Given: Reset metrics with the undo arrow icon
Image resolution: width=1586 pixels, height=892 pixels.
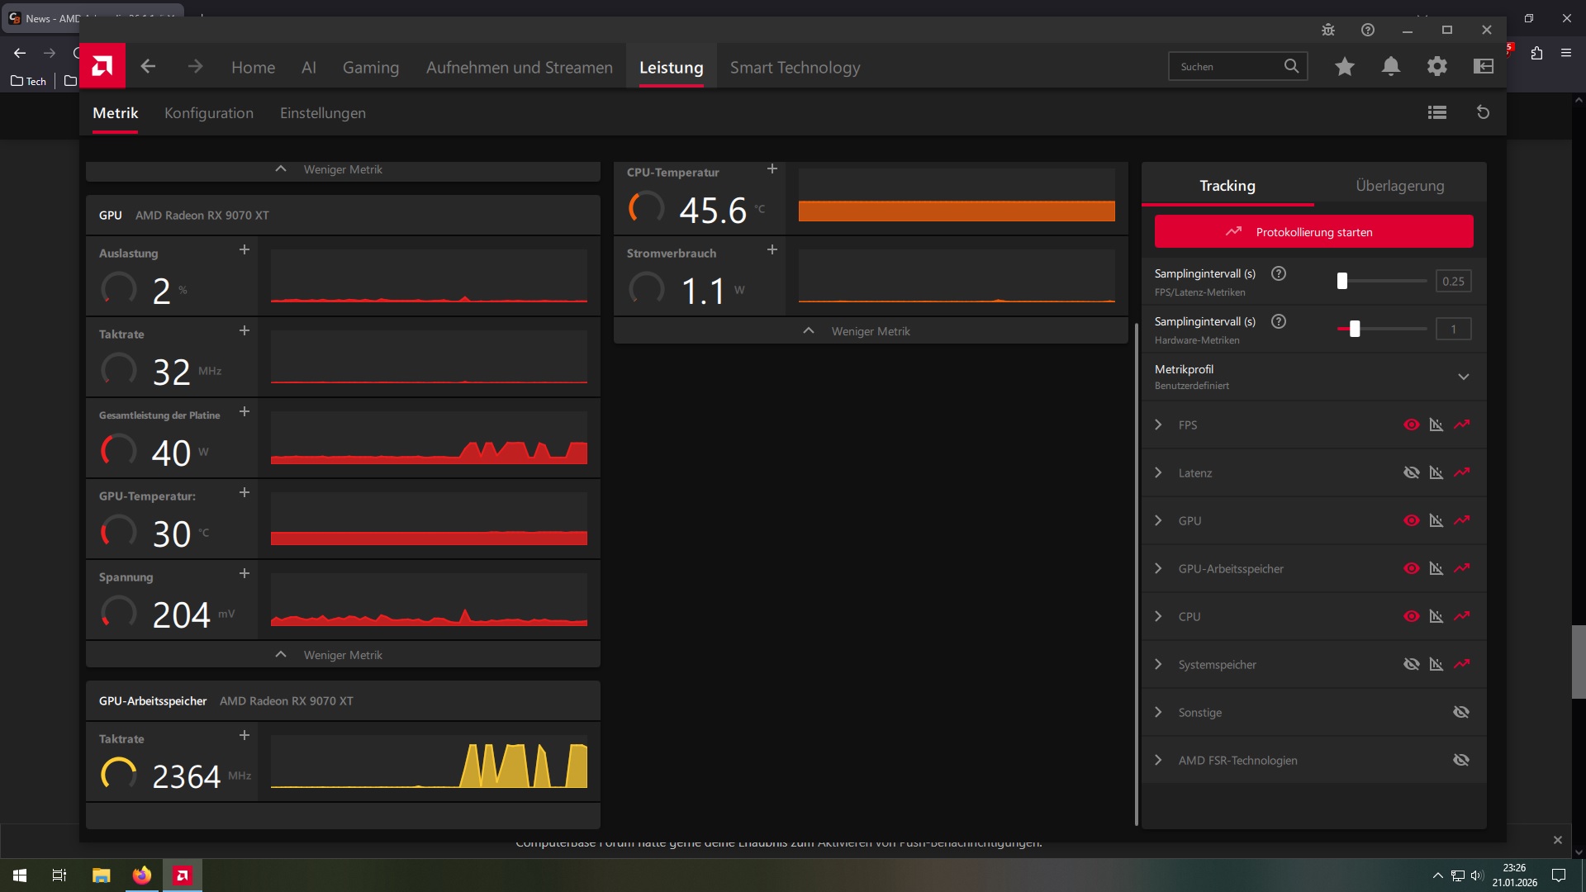Looking at the screenshot, I should coord(1483,112).
